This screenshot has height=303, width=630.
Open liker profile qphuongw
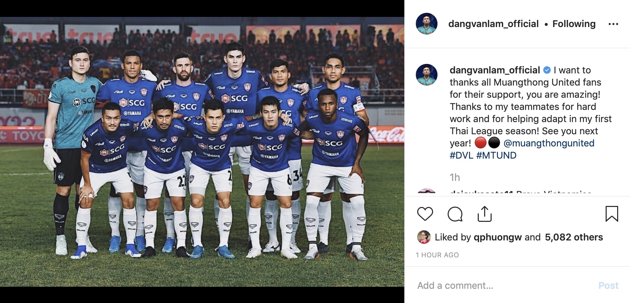click(497, 237)
